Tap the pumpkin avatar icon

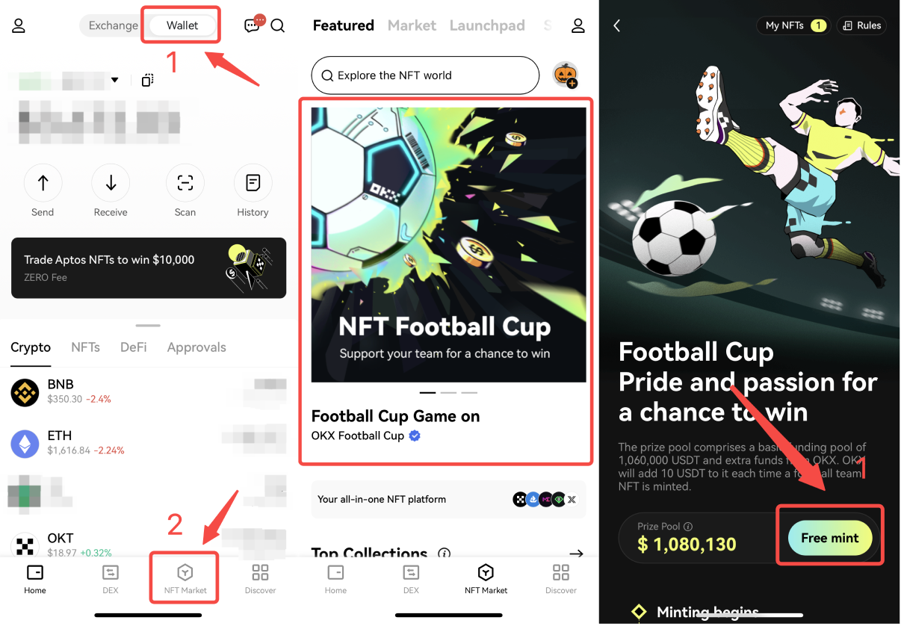[x=565, y=75]
